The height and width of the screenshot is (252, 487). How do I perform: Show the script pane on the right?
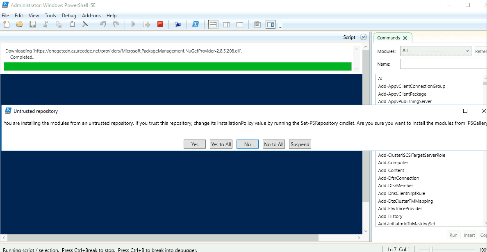pos(226,24)
